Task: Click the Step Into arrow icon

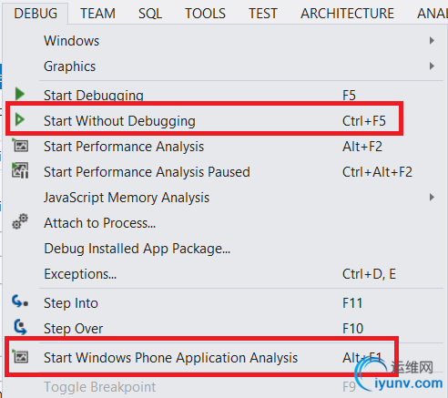Action: tap(20, 302)
